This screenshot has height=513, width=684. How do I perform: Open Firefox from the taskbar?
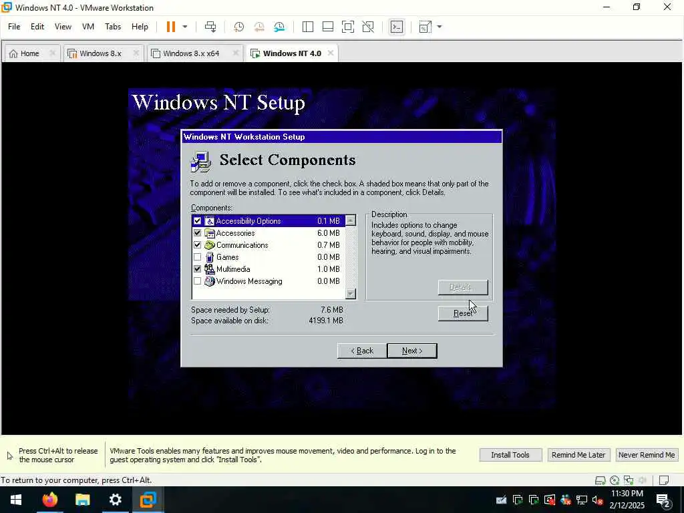pos(49,500)
